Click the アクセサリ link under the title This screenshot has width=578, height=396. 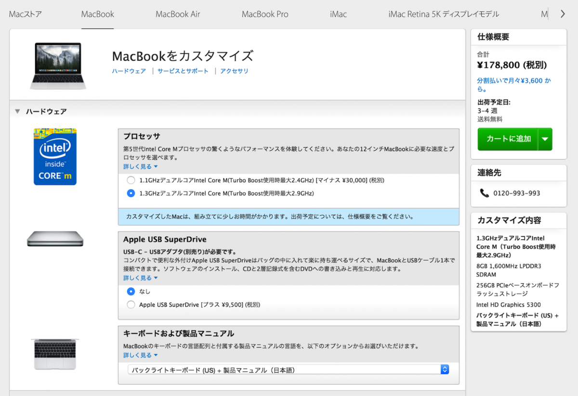pos(235,70)
